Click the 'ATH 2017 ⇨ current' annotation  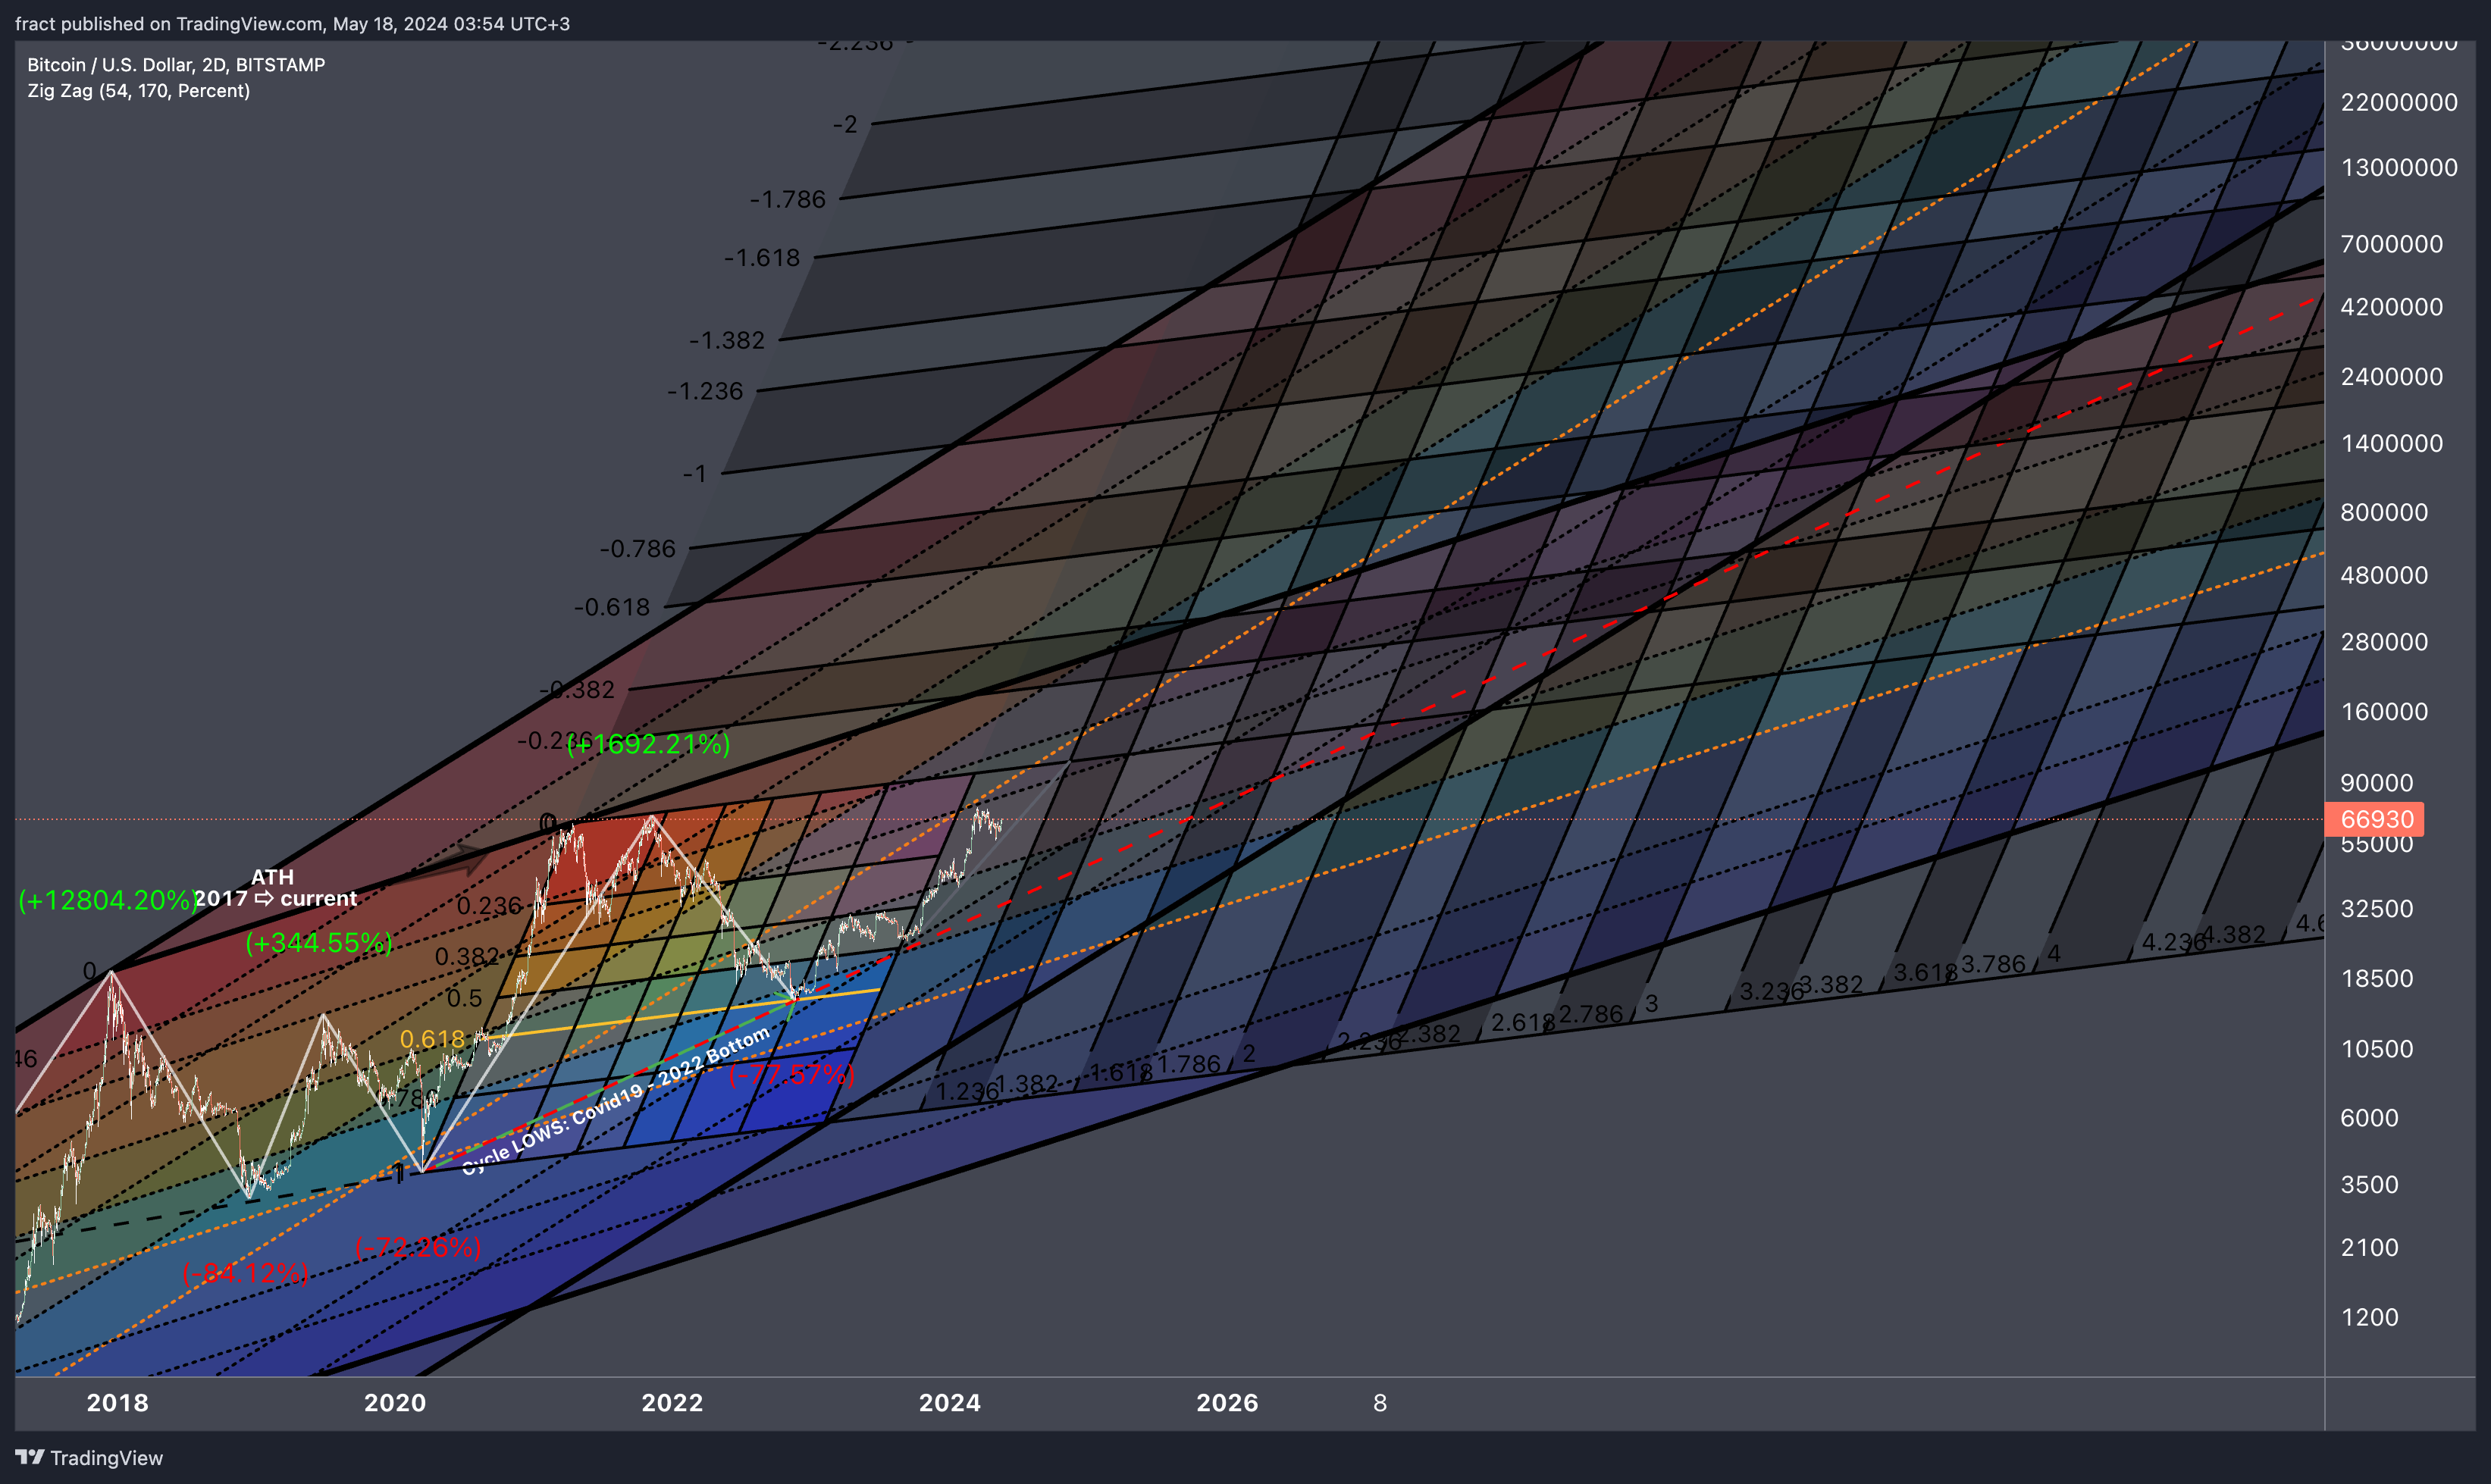275,888
